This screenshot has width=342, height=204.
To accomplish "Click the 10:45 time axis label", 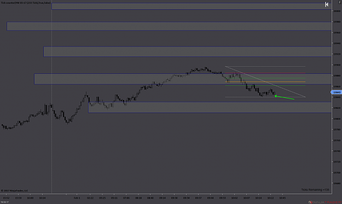I will point(282,198).
